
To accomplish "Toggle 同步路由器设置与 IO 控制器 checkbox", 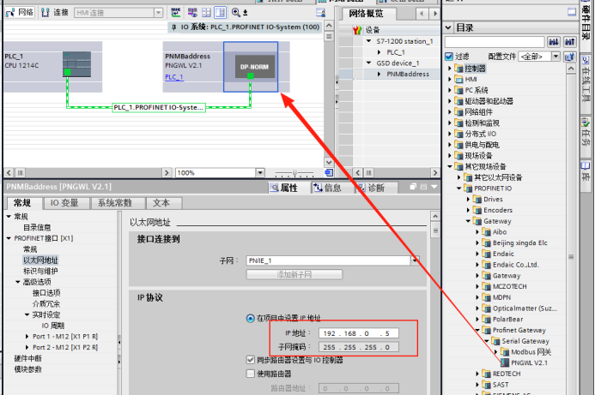I will 250,360.
